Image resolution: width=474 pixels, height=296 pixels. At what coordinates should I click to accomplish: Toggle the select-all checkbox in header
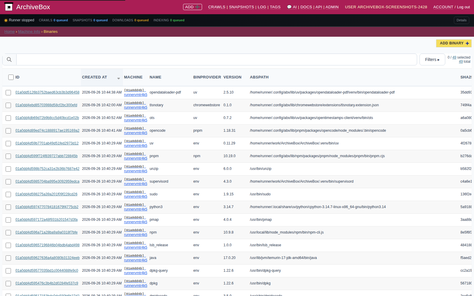tap(11, 77)
